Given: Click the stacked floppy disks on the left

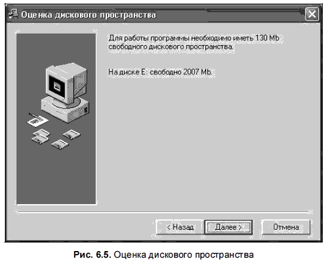Looking at the screenshot, I should click(41, 136).
